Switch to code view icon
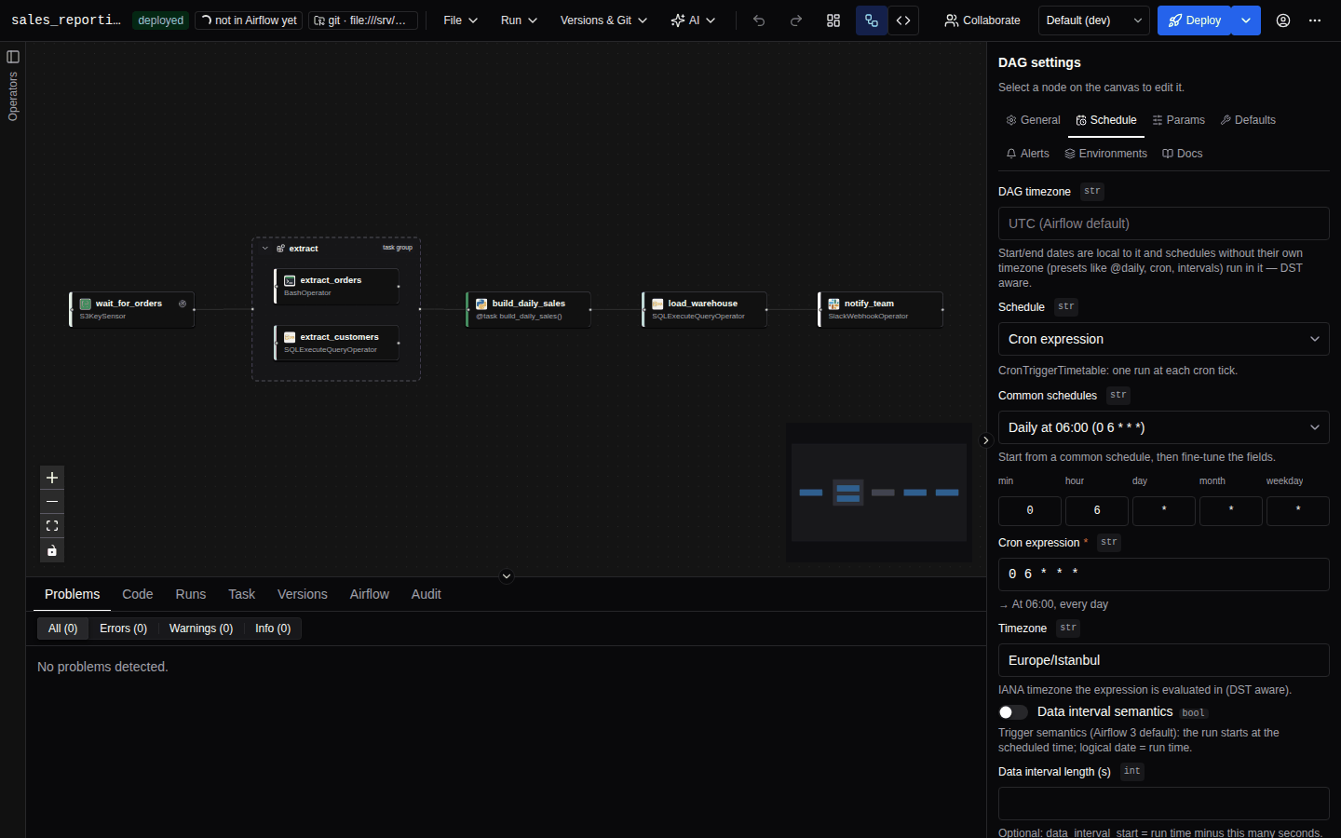This screenshot has height=838, width=1341. click(903, 20)
